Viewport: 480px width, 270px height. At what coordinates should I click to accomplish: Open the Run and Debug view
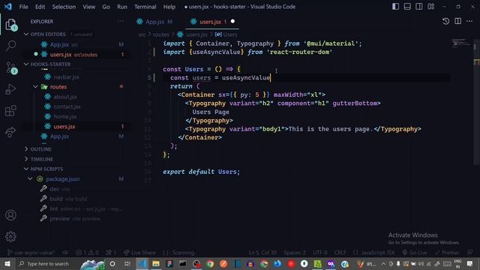point(10,89)
